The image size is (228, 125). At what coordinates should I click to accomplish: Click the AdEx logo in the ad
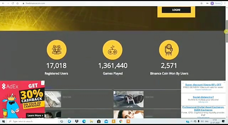10,86
